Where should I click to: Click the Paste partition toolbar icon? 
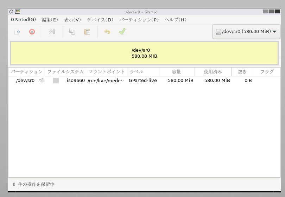(x=87, y=32)
